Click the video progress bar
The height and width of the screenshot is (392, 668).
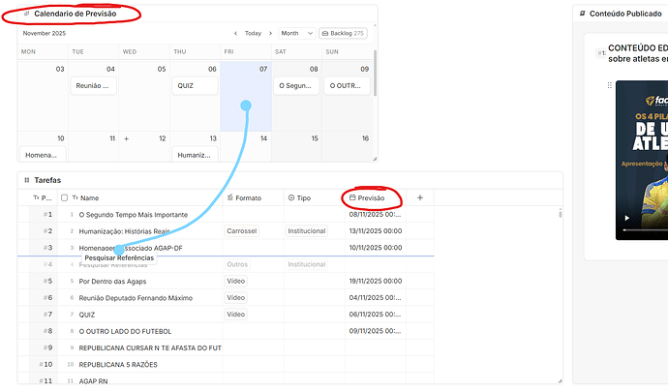tap(646, 230)
